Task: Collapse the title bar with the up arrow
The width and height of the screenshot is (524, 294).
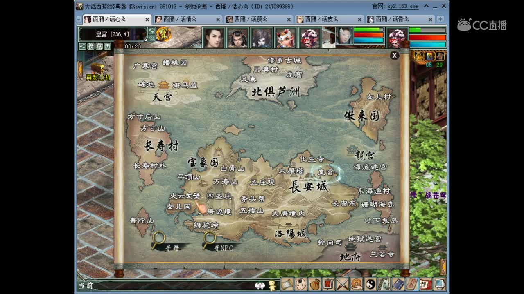Action: 426,6
